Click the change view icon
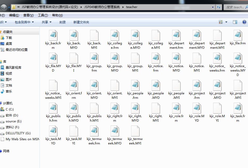The image size is (248, 168). (x=221, y=22)
